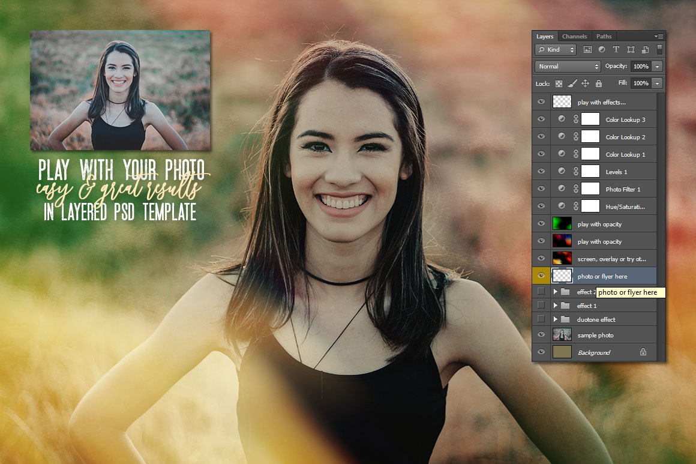Hide the sample photo layer
The height and width of the screenshot is (464, 696).
(541, 335)
